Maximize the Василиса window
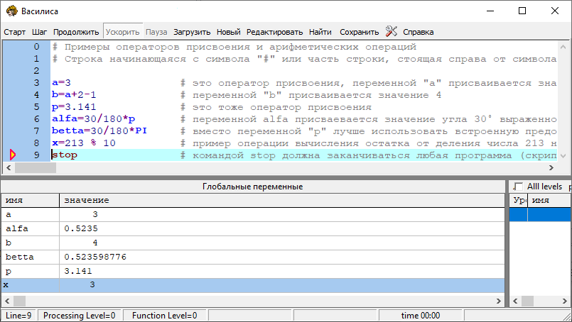 click(522, 11)
